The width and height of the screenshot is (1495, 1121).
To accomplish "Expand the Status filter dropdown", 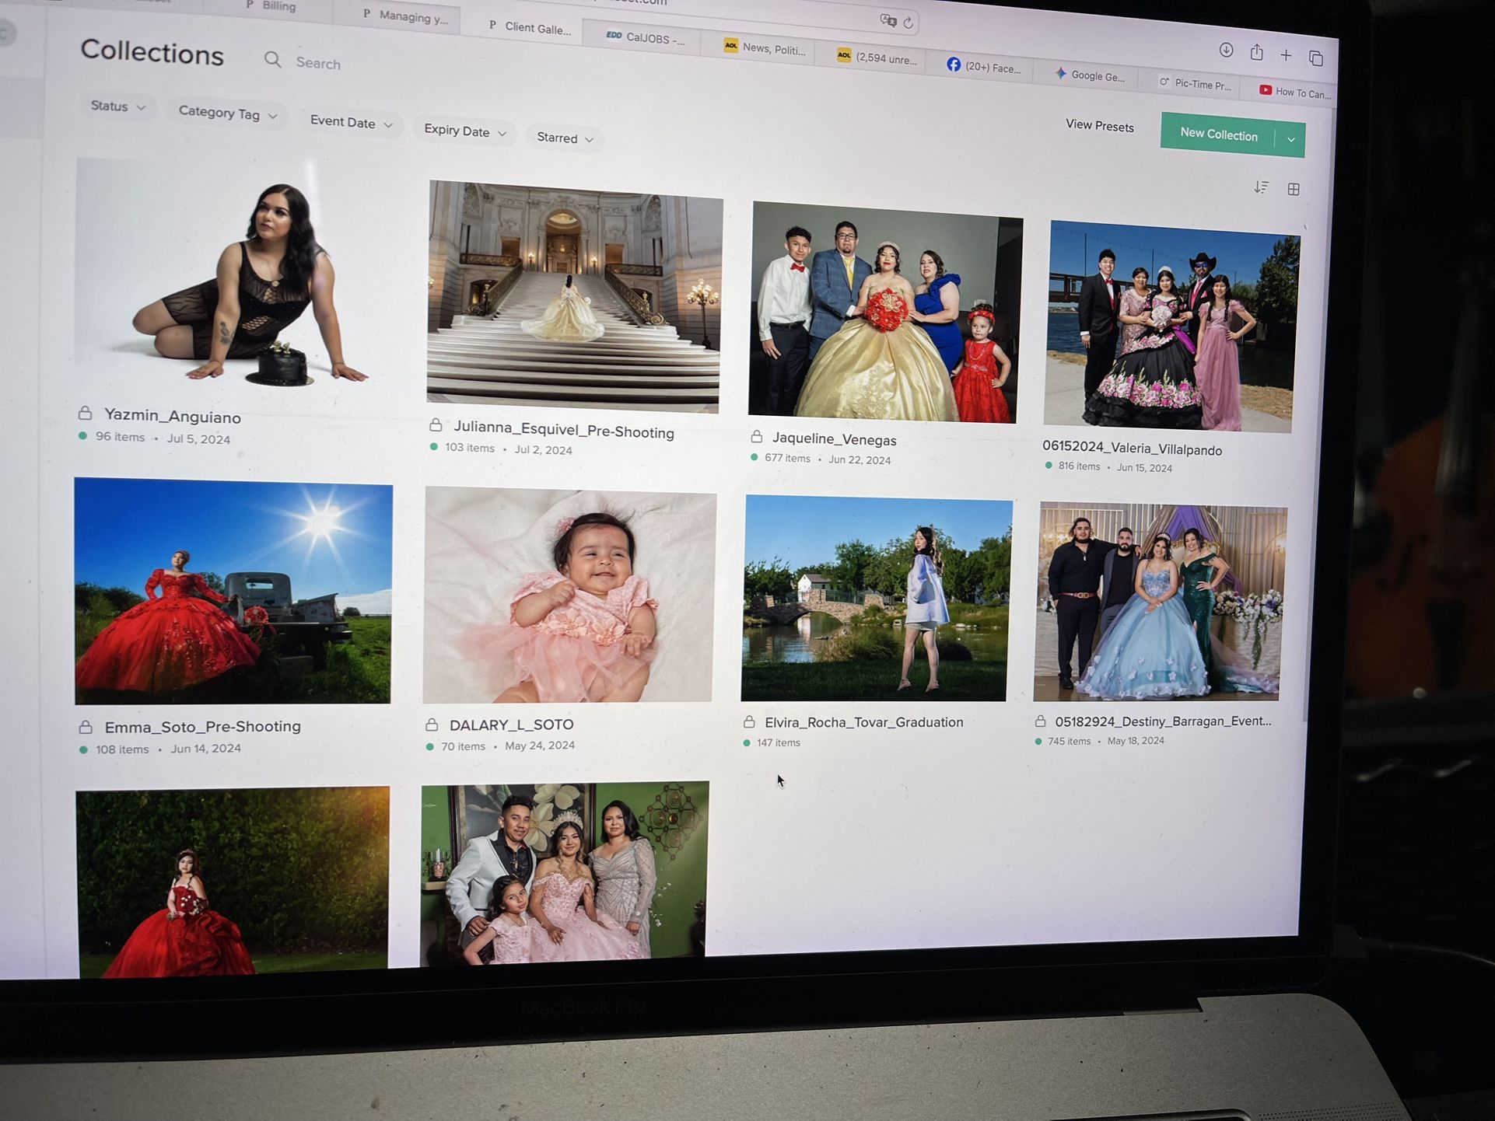I will pyautogui.click(x=117, y=107).
